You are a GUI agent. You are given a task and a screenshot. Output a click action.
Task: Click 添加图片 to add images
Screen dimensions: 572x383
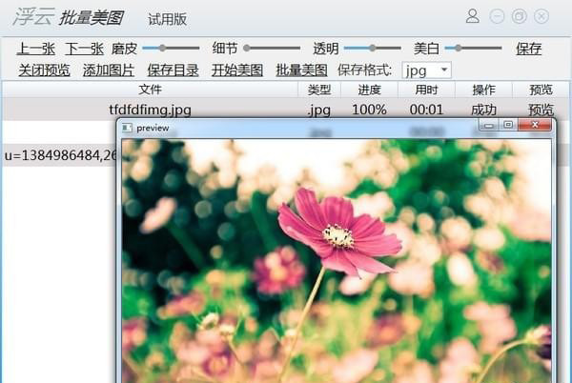109,70
